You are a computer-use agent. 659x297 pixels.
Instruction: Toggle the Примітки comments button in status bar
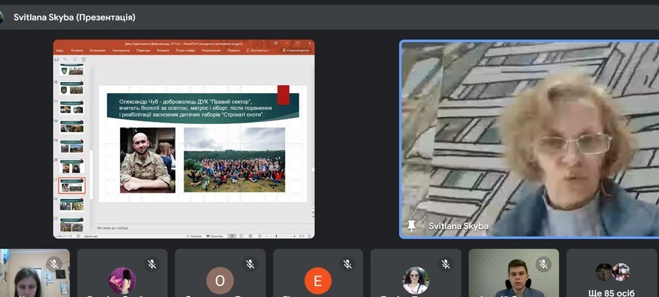tap(215, 236)
